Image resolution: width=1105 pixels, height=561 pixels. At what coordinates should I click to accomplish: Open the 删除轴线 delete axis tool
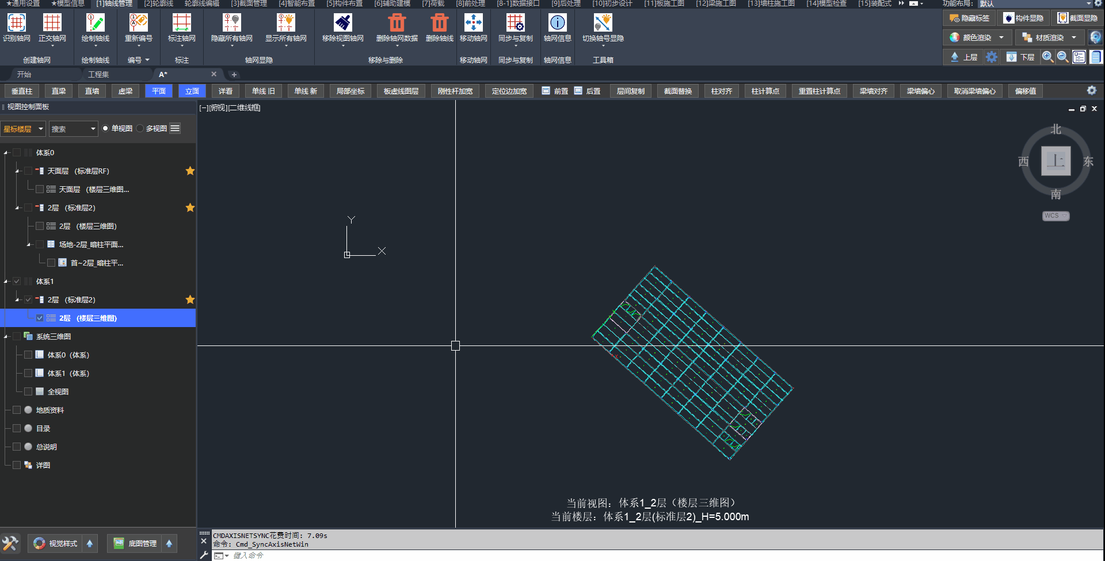point(439,23)
